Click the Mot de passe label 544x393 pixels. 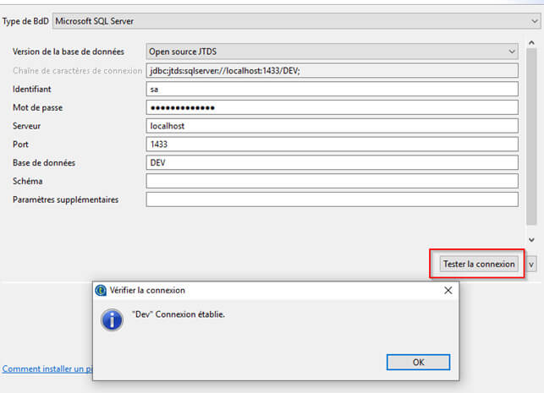(x=38, y=107)
